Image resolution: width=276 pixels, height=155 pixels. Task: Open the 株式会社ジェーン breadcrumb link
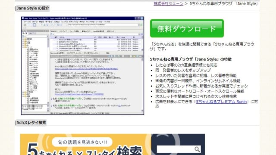coord(169,3)
